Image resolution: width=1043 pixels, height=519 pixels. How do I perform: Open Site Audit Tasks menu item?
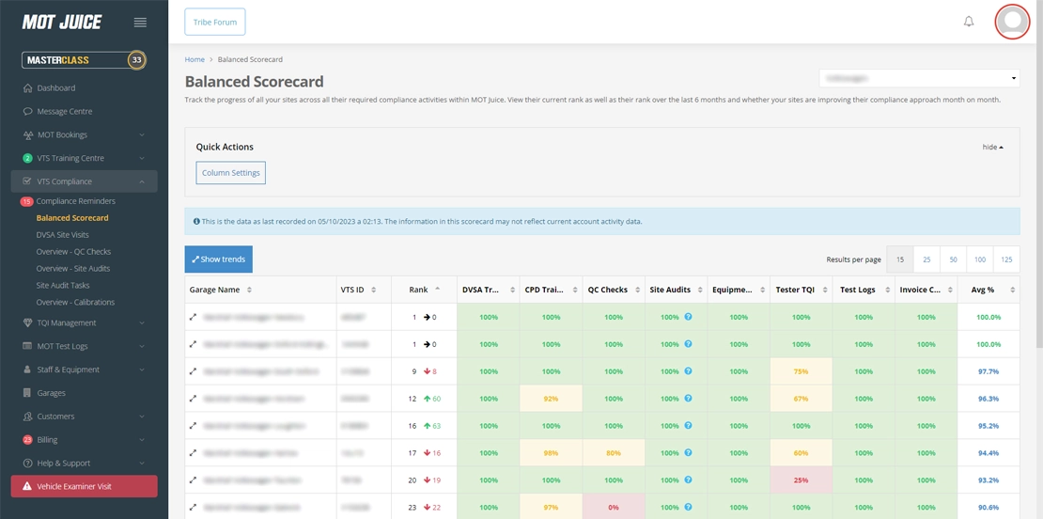(x=63, y=286)
